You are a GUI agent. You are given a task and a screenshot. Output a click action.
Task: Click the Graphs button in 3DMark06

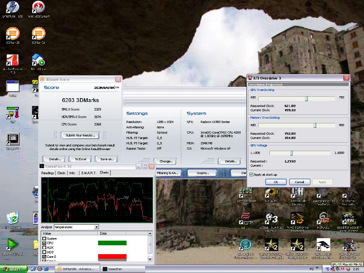(203, 173)
